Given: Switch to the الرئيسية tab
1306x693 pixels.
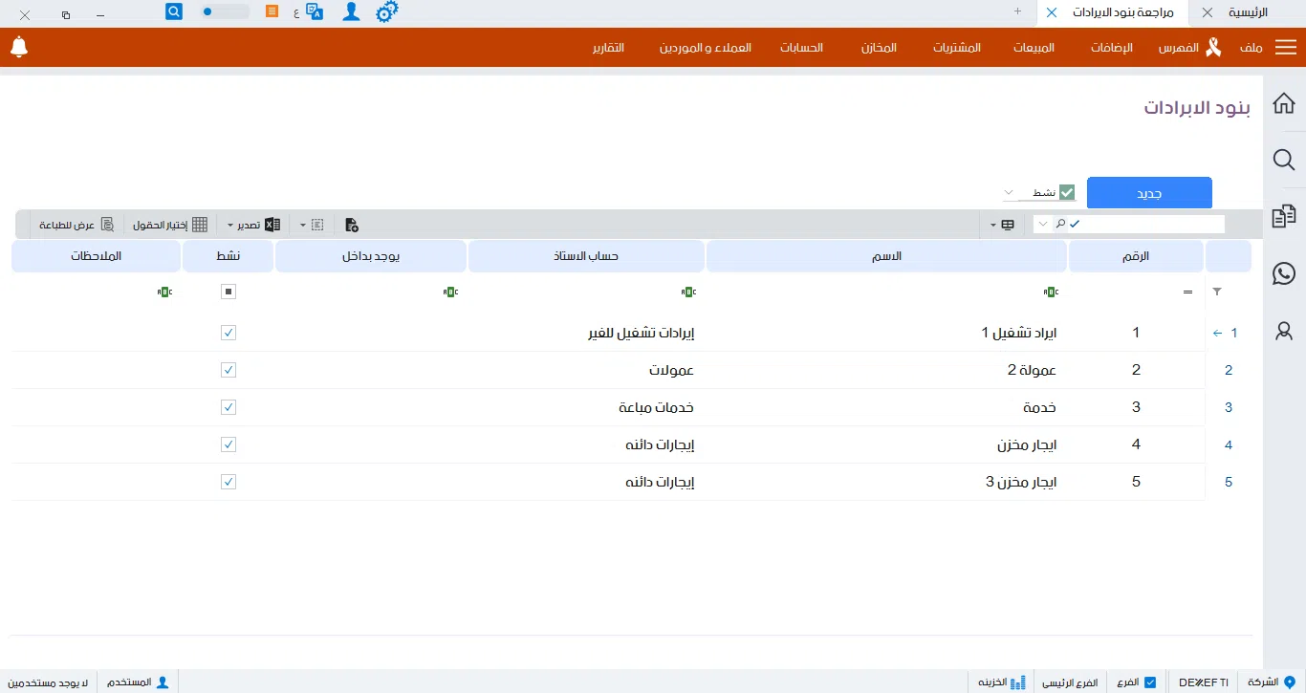Looking at the screenshot, I should (1248, 12).
